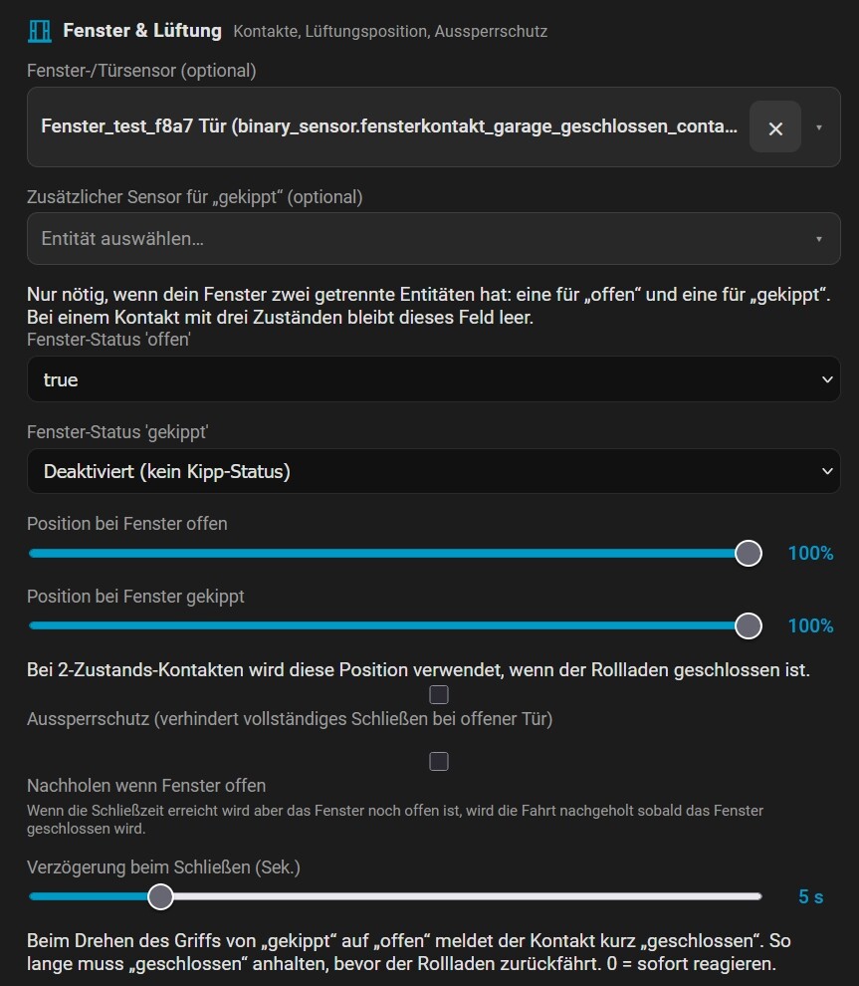Click the 'Entität auswählen…' field
This screenshot has width=859, height=986.
coord(434,239)
